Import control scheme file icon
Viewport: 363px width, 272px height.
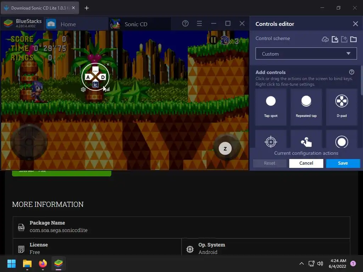point(335,39)
